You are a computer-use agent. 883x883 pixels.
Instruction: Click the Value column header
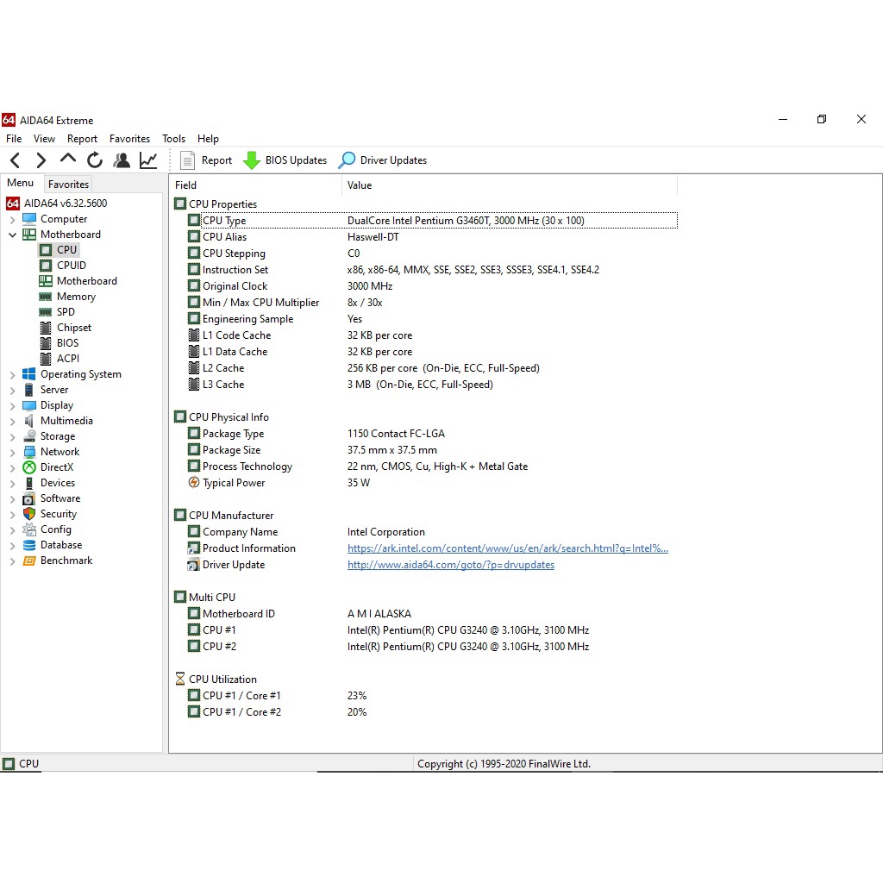509,185
